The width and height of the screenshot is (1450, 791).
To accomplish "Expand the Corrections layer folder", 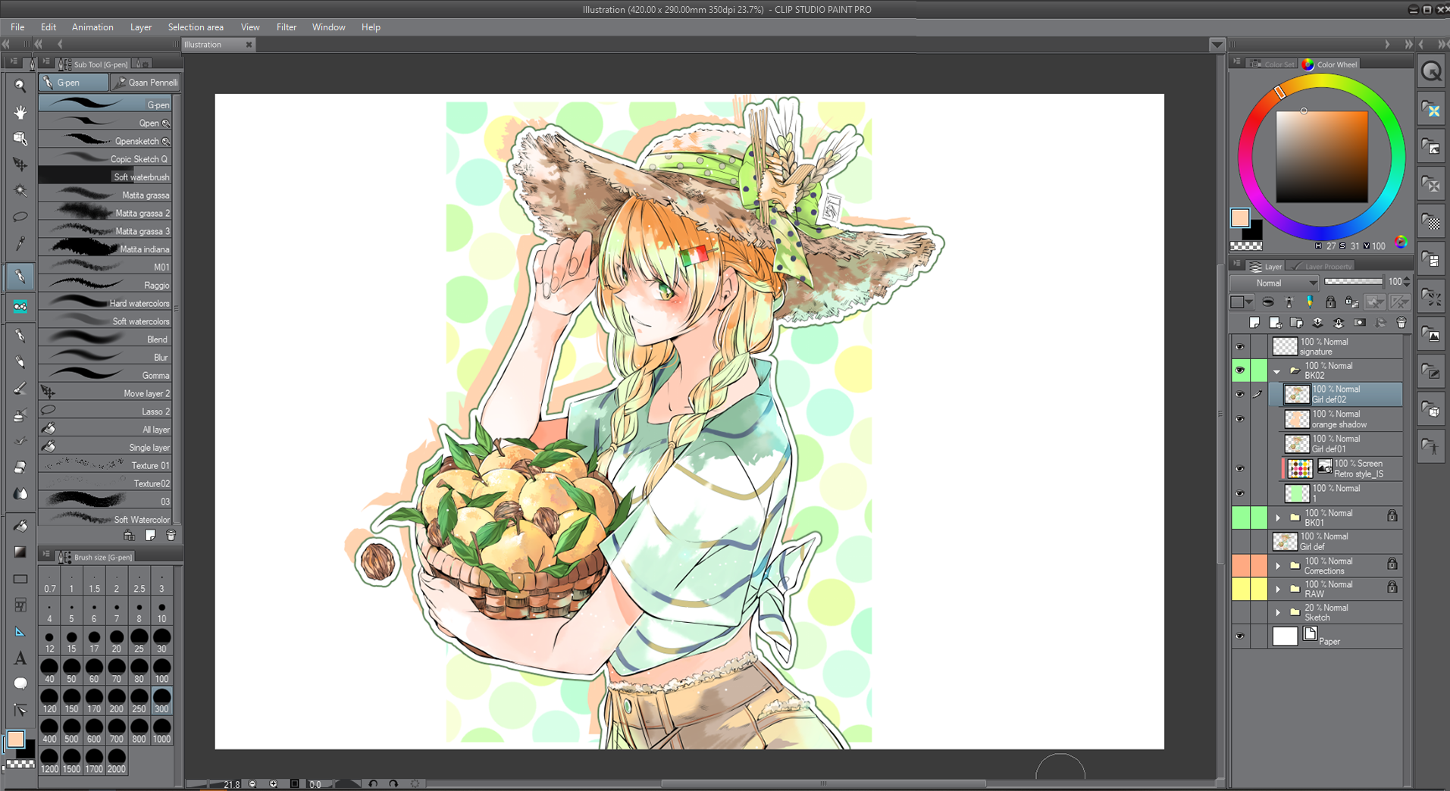I will [x=1278, y=566].
